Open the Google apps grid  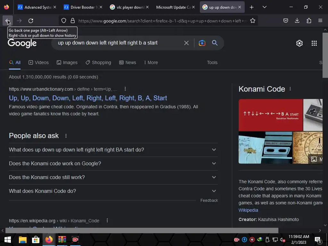[x=314, y=43]
